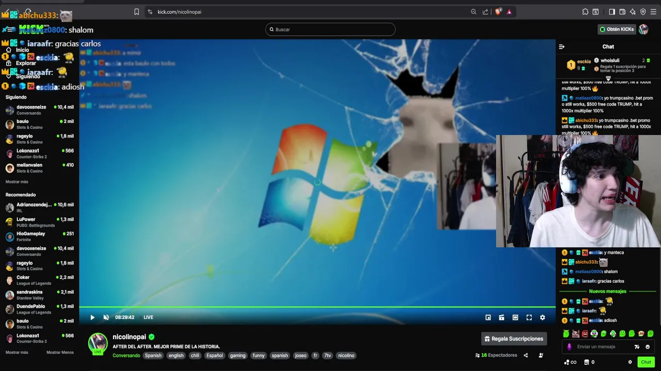Enter fullscreen video mode
Screen dimensions: 661x371
pos(529,317)
